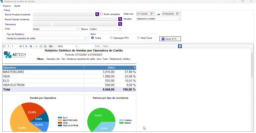
Task: Open calendar for end date 07/04/2023
Action: point(178,14)
